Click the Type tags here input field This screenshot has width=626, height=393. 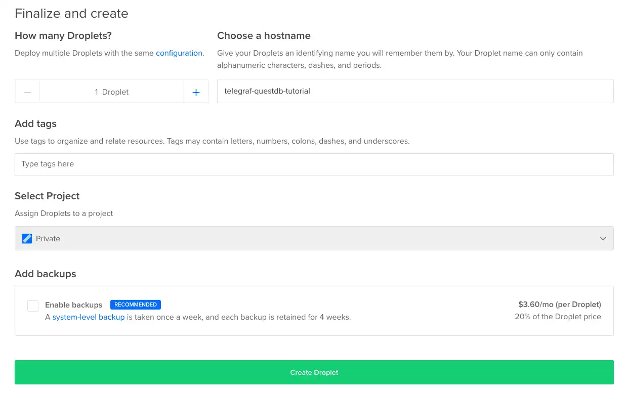(x=314, y=164)
